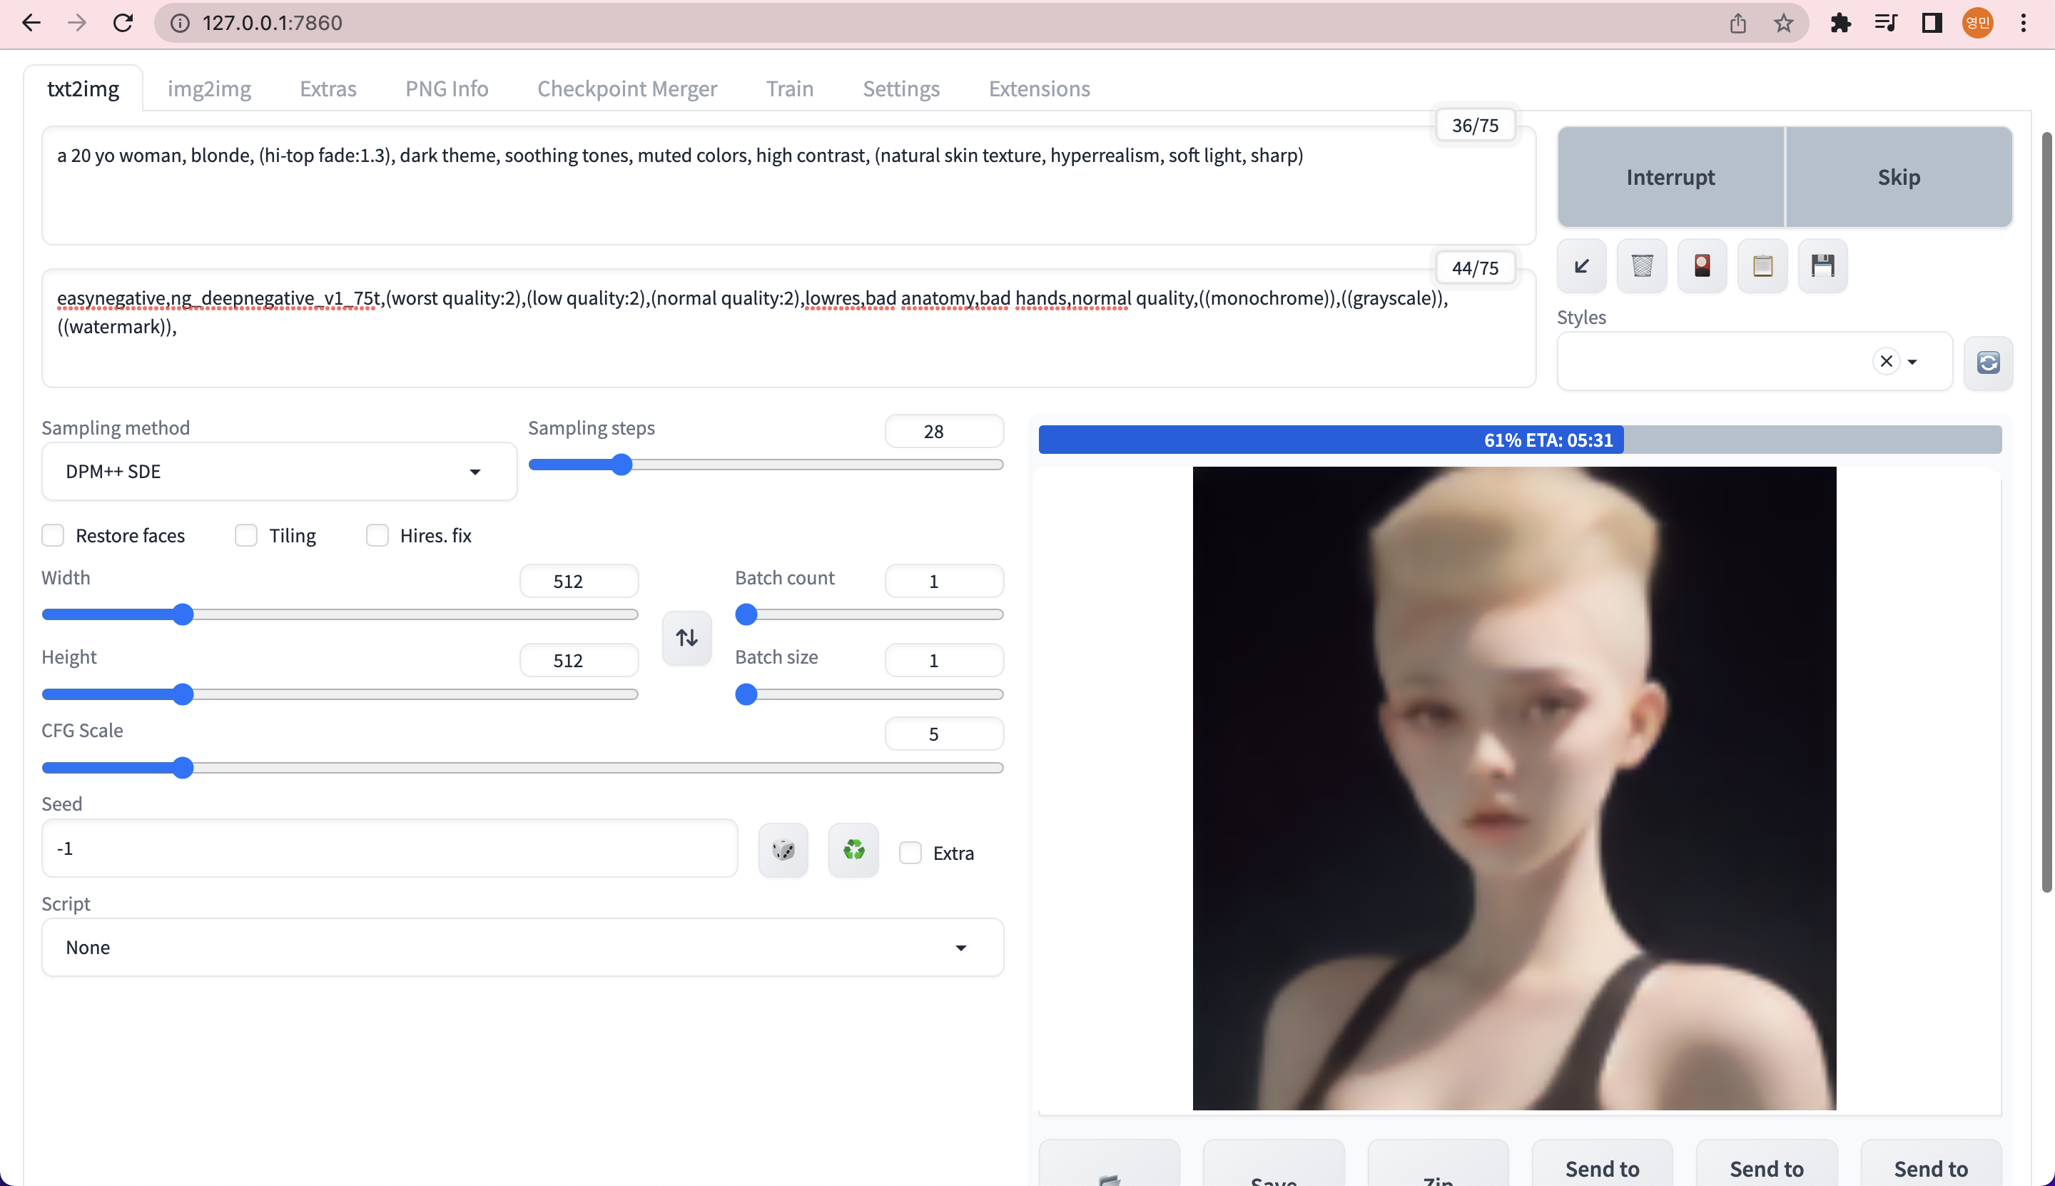Click the floppy disk save style icon
The height and width of the screenshot is (1186, 2055).
coord(1822,265)
